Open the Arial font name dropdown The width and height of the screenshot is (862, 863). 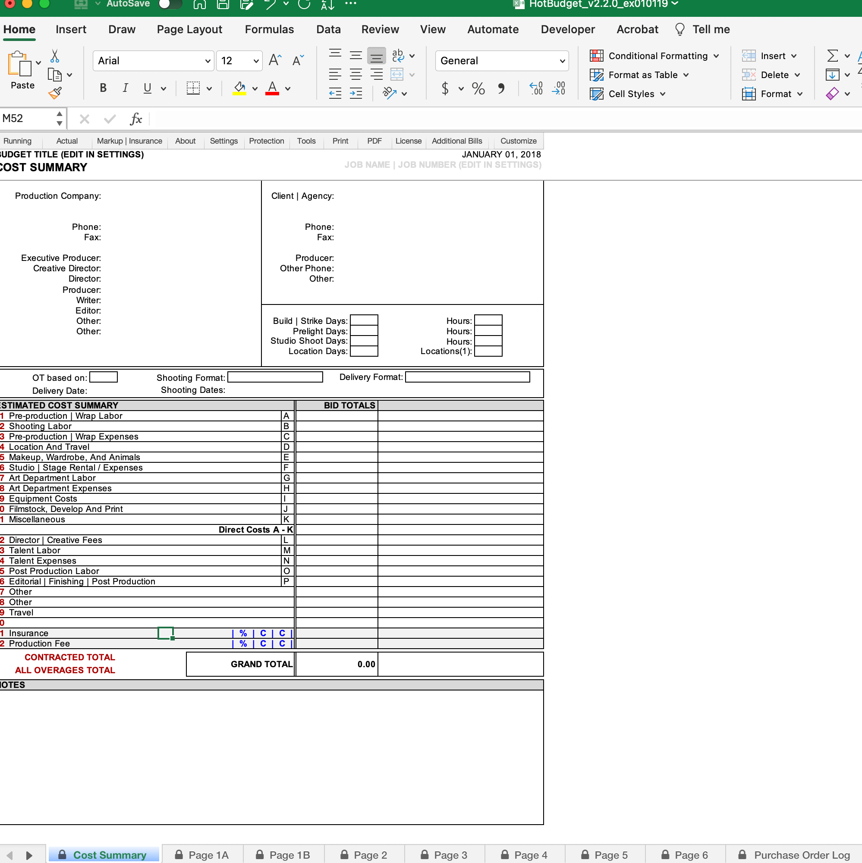(x=208, y=61)
